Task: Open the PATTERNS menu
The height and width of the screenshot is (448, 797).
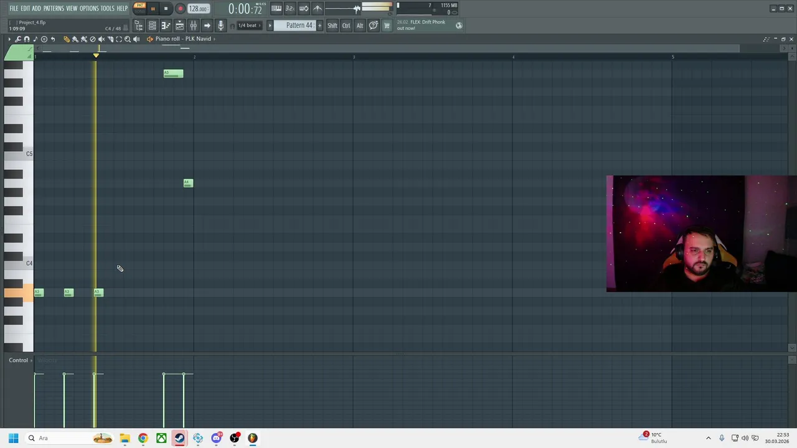Action: (x=54, y=8)
